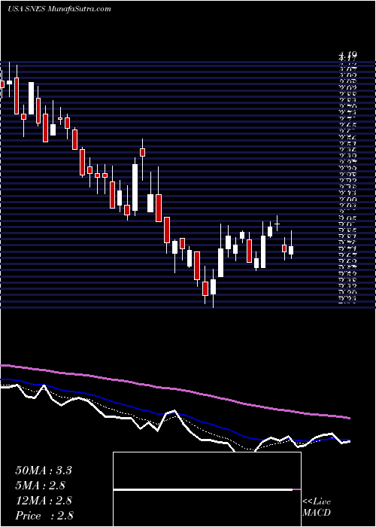376x527 pixels.
Task: Click the '<<Live MACD' label
Action: tap(317, 507)
